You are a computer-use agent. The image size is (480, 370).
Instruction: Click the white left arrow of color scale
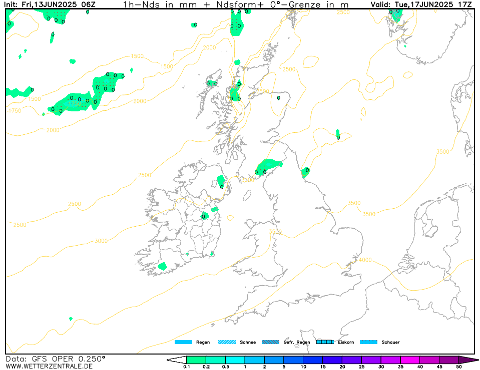tap(177, 360)
